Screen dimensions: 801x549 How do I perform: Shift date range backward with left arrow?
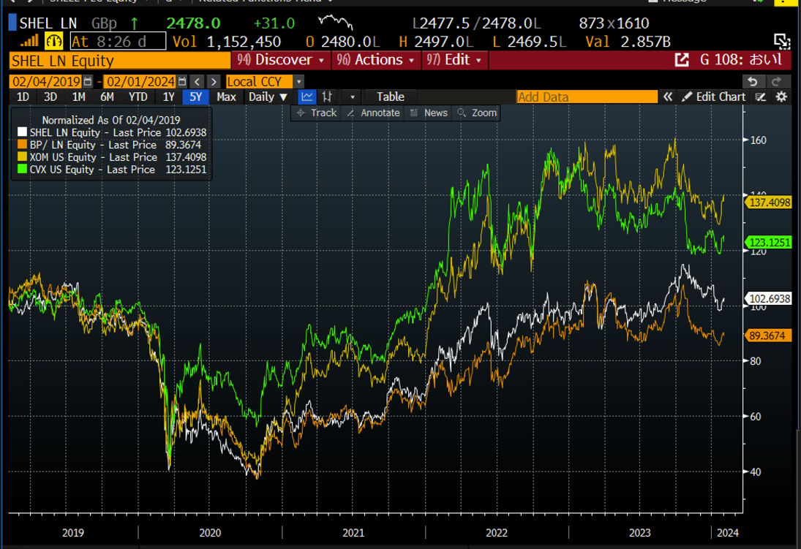[x=198, y=82]
